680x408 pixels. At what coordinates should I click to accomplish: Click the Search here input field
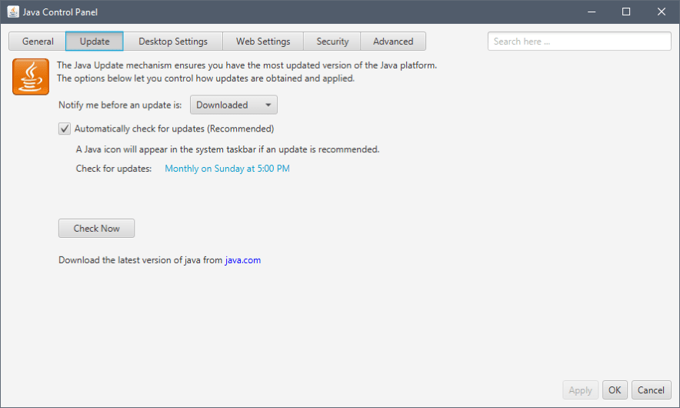pos(578,42)
